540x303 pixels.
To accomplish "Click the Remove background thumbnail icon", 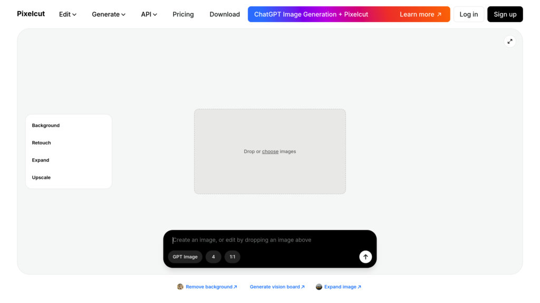I will pos(180,287).
